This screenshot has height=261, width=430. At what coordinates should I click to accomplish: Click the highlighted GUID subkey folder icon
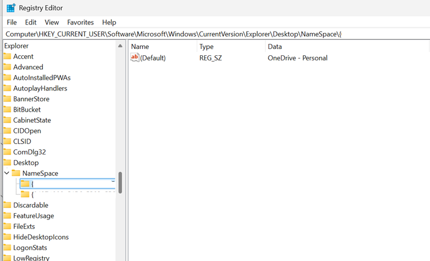pos(25,184)
